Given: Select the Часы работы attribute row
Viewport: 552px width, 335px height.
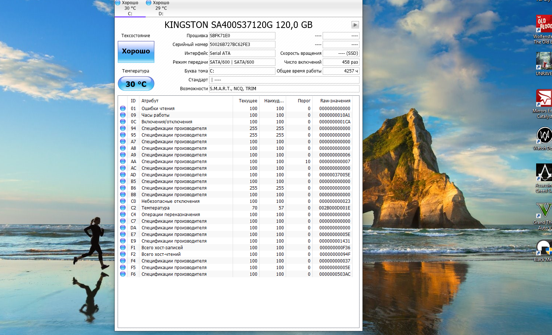Looking at the screenshot, I should tap(235, 115).
